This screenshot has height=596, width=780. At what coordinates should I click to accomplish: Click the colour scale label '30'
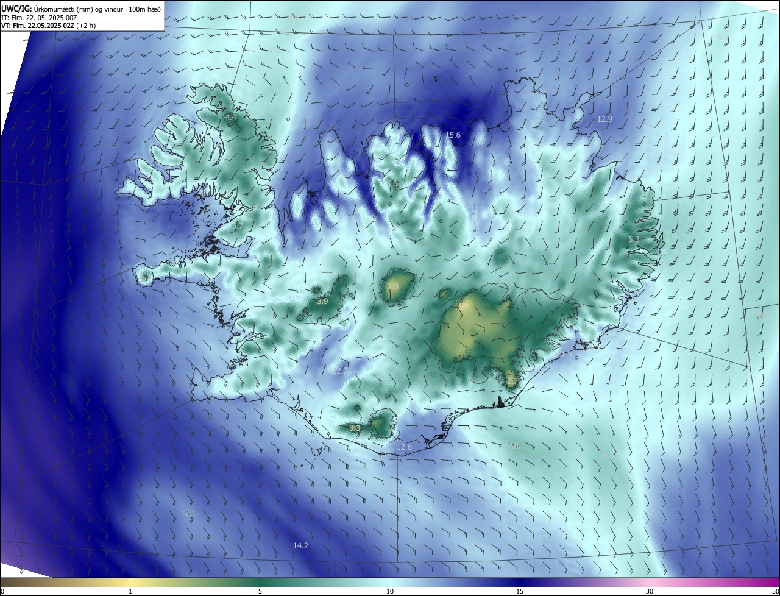tap(650, 592)
